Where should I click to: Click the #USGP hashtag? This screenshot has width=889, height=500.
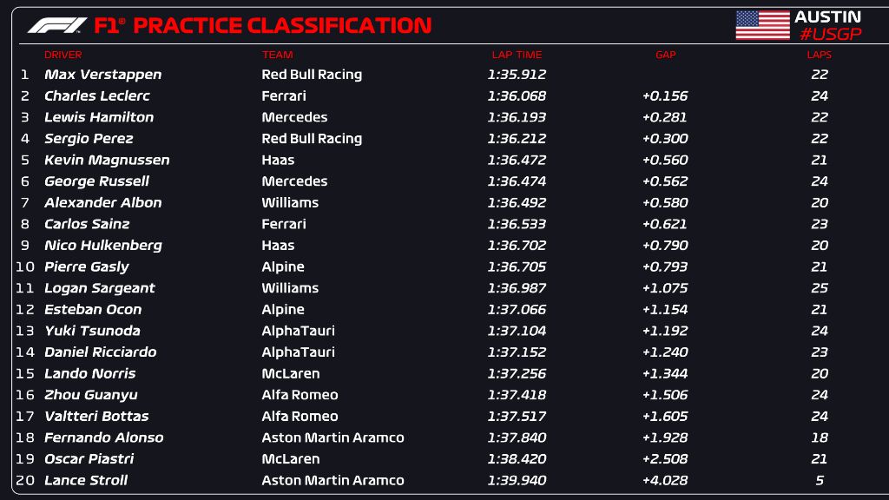click(x=828, y=34)
